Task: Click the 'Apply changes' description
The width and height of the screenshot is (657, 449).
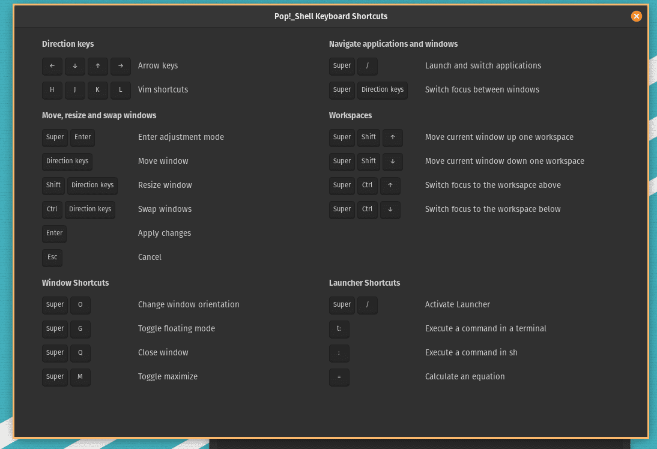Action: 165,234
